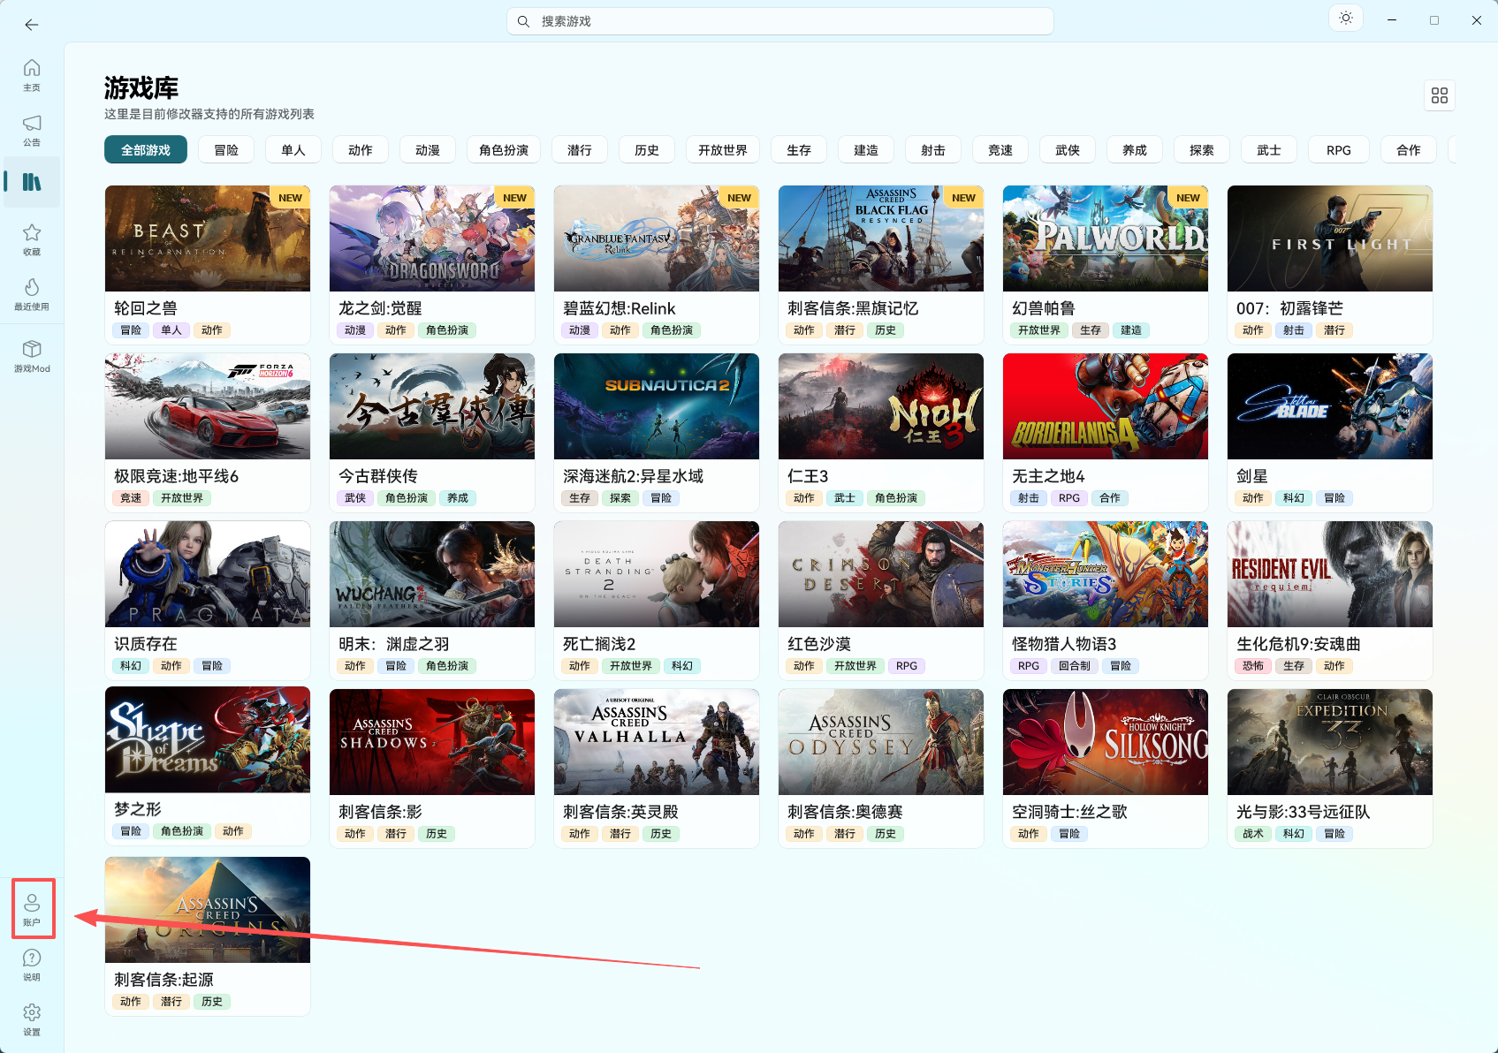Choose the 武侠 category filter chip
1498x1053 pixels.
(x=1068, y=150)
